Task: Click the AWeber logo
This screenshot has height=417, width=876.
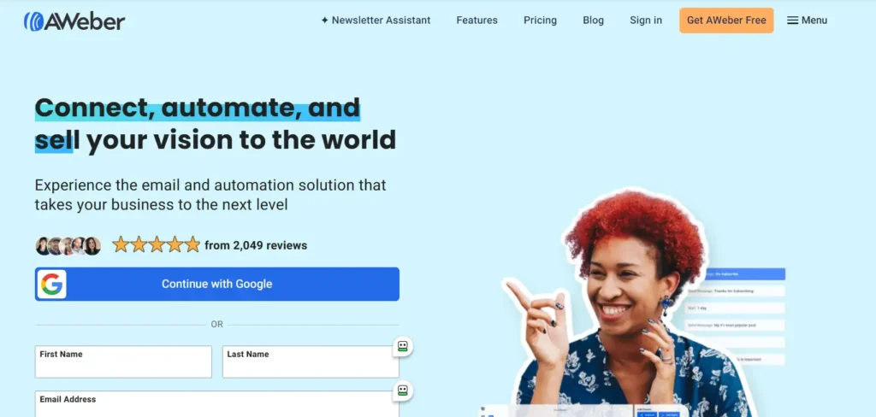Action: click(x=74, y=21)
